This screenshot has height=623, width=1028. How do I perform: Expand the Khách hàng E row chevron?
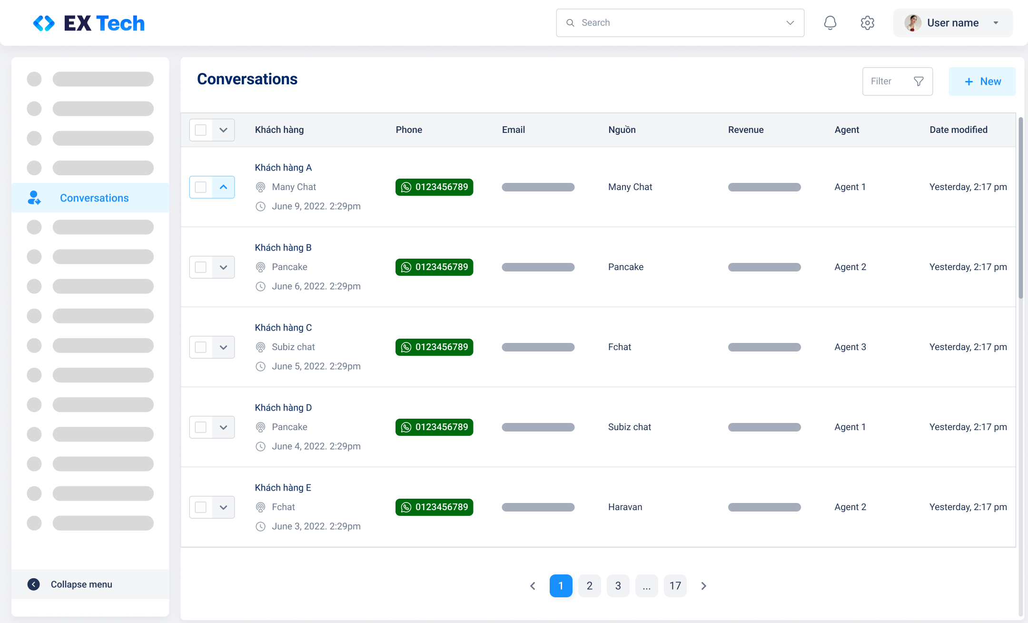click(x=223, y=507)
